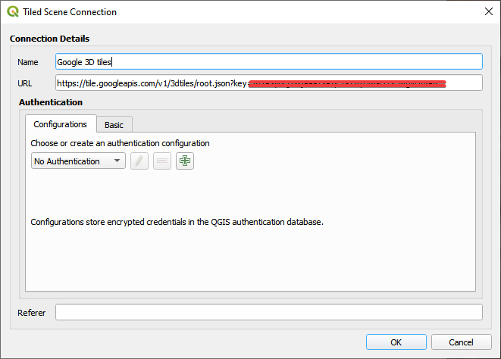This screenshot has width=501, height=359.
Task: Click the remove authentication configuration minus icon
Action: 162,161
